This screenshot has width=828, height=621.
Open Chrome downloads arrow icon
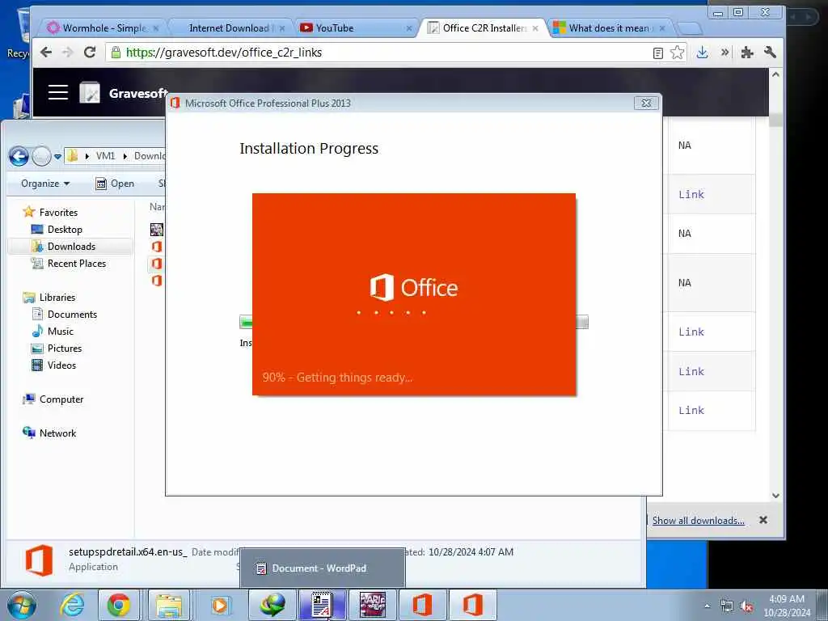(703, 53)
